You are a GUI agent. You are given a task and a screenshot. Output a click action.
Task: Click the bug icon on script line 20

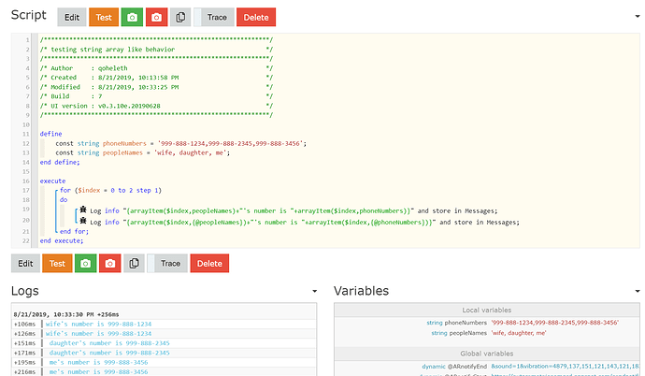pyautogui.click(x=84, y=222)
